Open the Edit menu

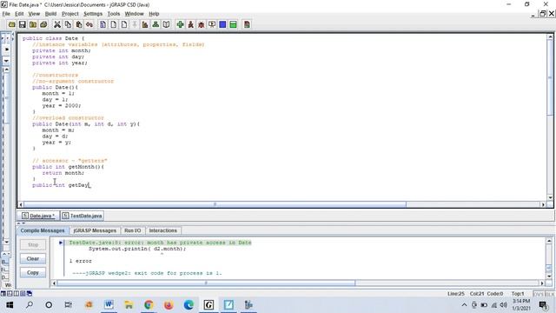[19, 14]
